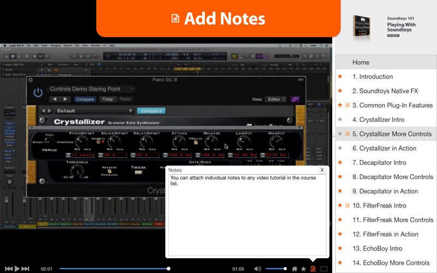Star the 4. Crystallizer Intro lesson
This screenshot has height=273, width=437.
(x=340, y=119)
